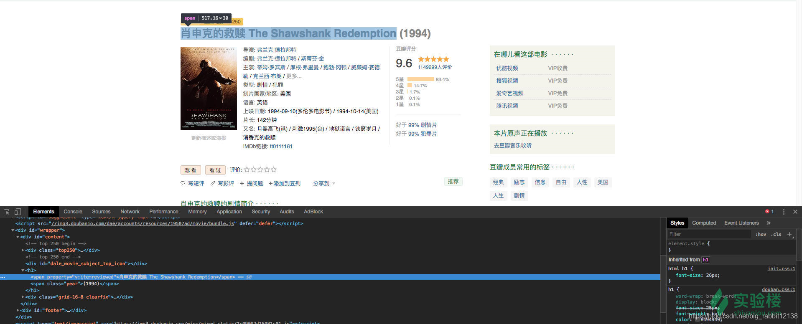
Task: Open DevTools three-dot customize menu
Action: [x=784, y=212]
